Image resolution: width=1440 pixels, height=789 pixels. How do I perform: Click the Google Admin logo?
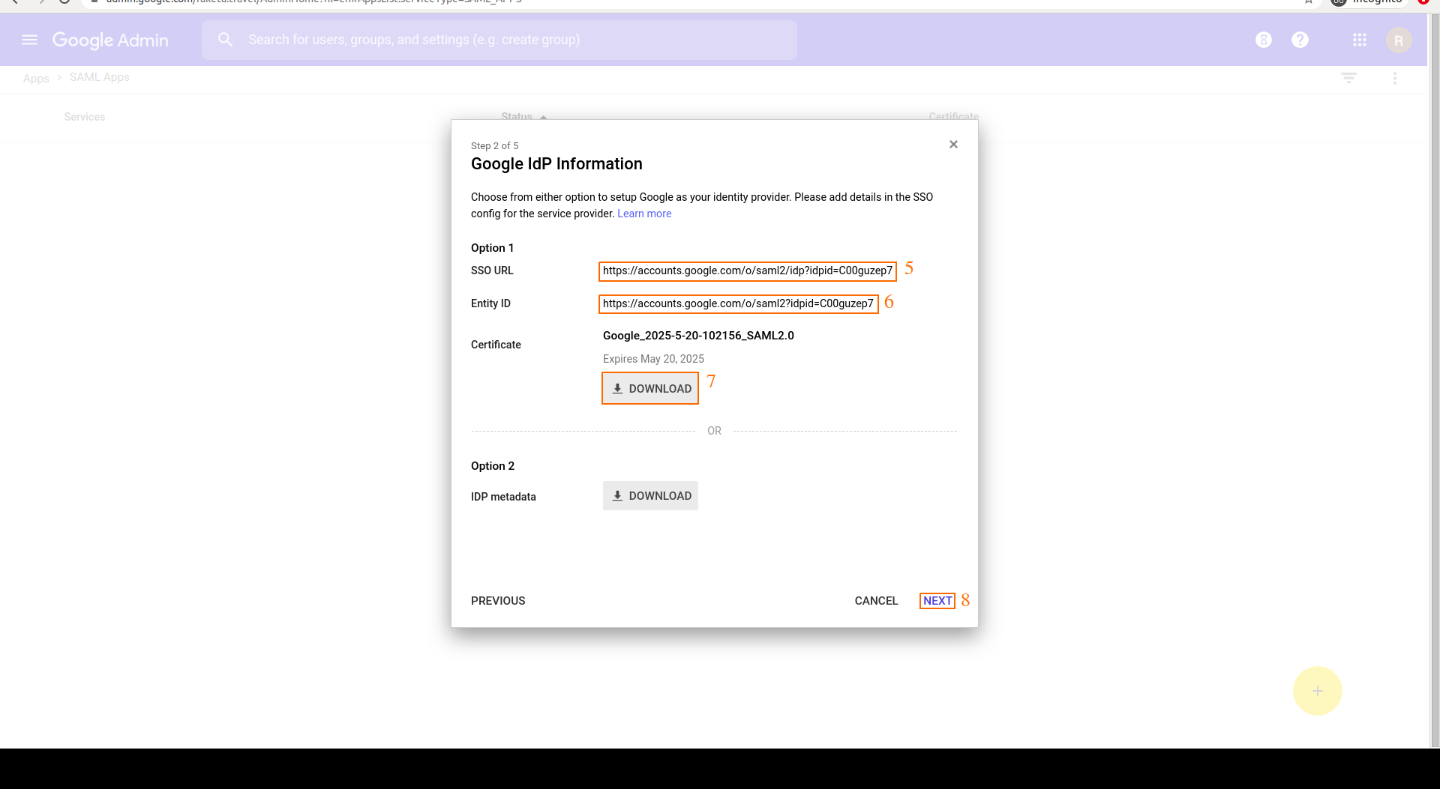tap(110, 40)
